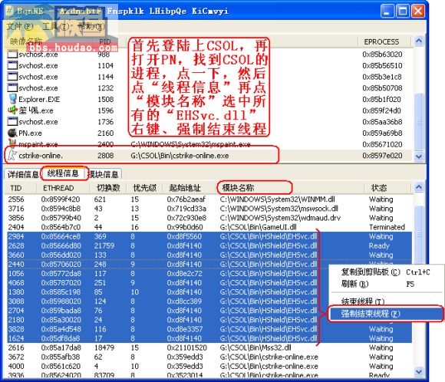Switch to the 详细信息 tab
The image size is (445, 382).
pos(23,174)
